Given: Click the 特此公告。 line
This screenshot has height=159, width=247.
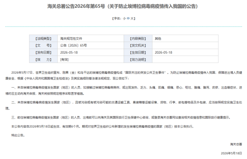Looking at the screenshot, I should click(x=18, y=135).
